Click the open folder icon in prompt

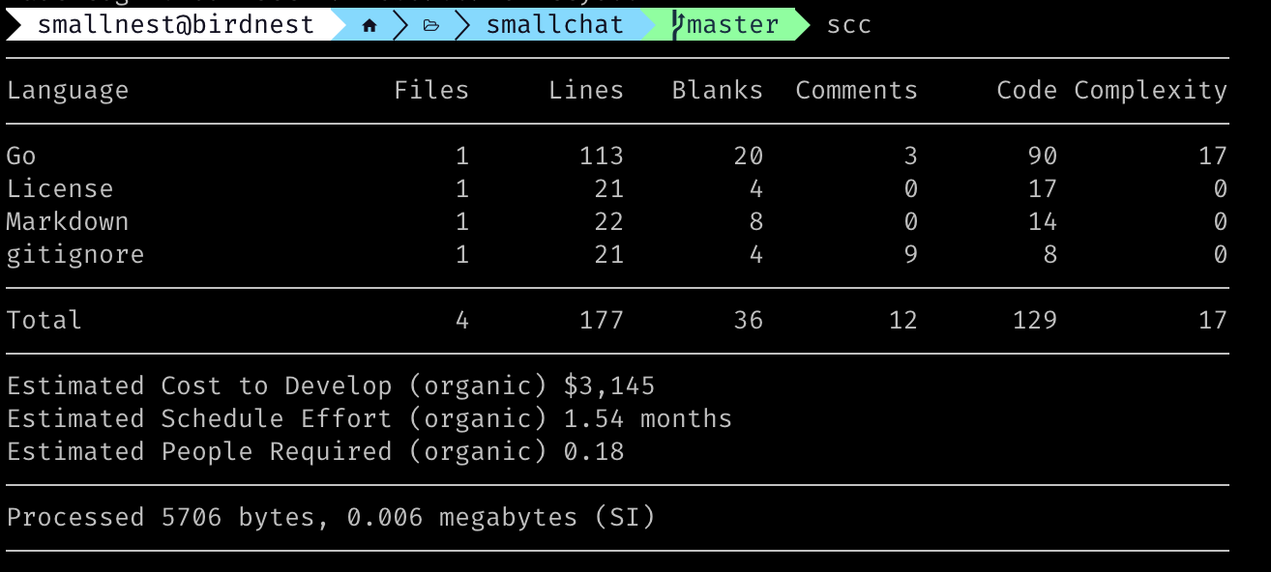click(431, 25)
